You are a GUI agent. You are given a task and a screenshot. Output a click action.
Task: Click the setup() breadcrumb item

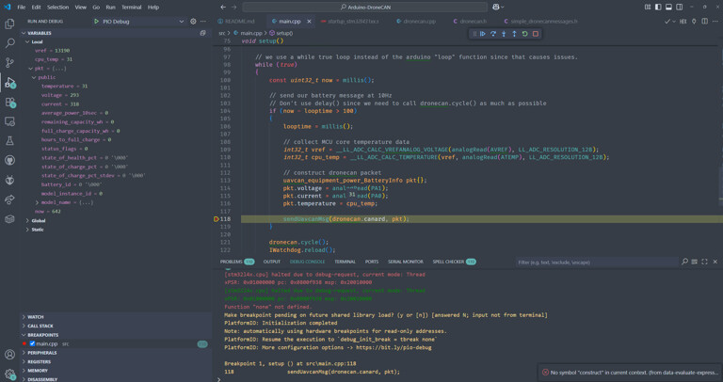(x=281, y=33)
